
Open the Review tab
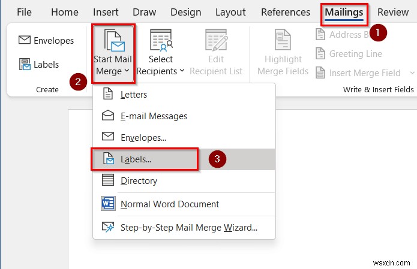coord(393,12)
